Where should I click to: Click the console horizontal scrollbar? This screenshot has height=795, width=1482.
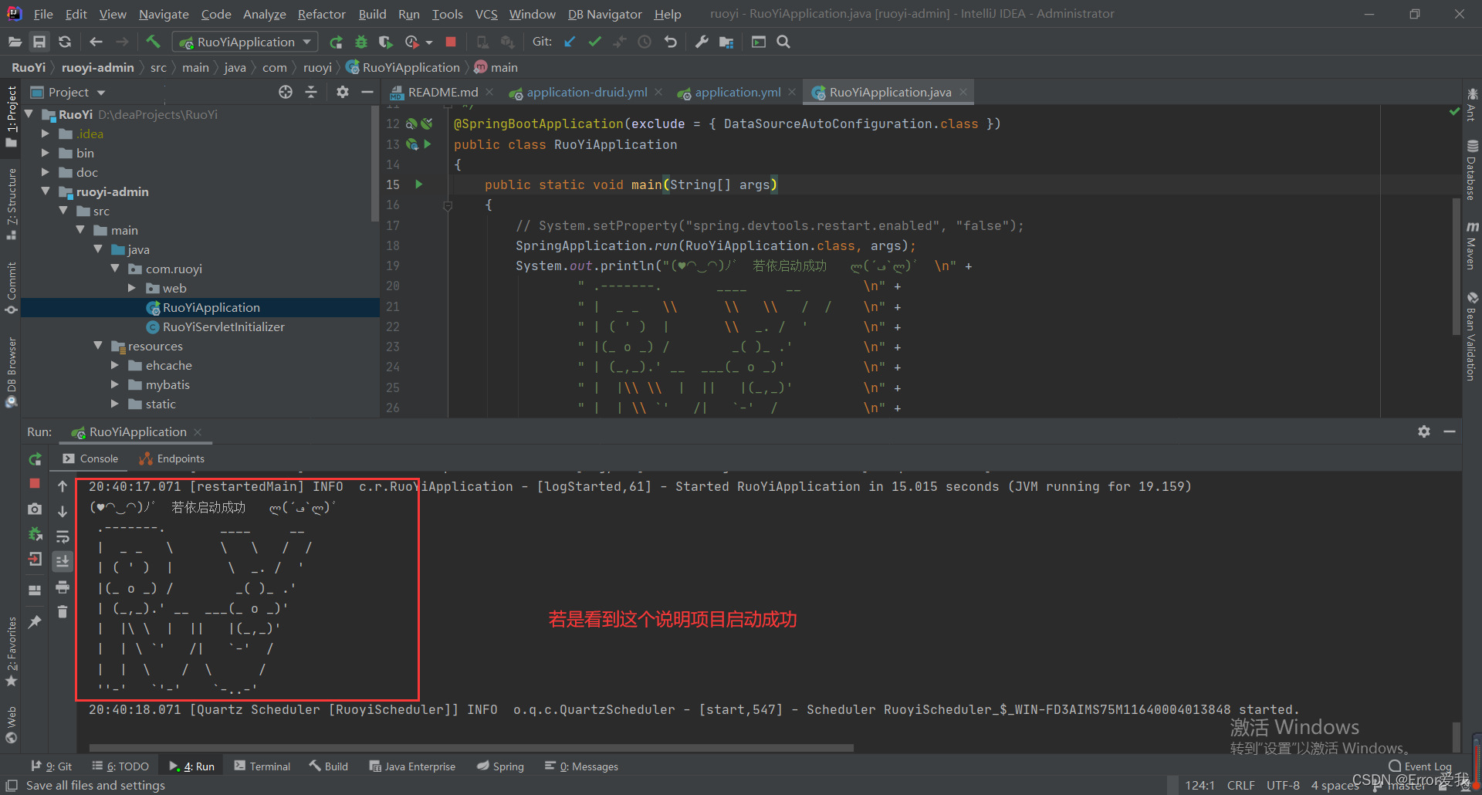(x=471, y=747)
